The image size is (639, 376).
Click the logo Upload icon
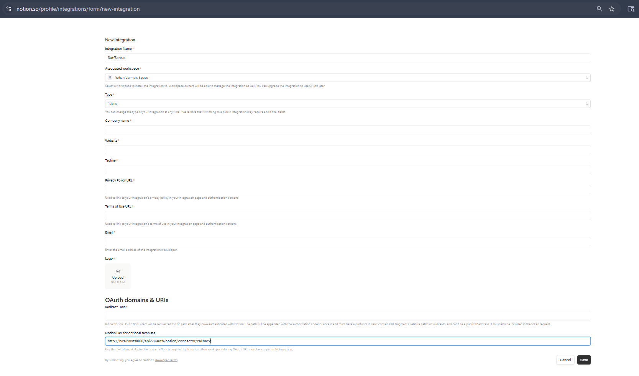(118, 271)
